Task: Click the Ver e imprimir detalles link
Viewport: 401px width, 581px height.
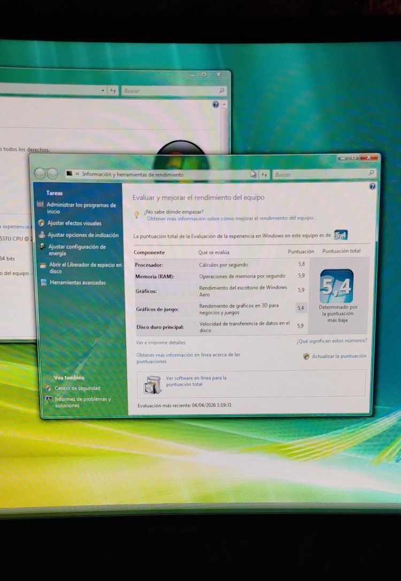Action: (160, 342)
